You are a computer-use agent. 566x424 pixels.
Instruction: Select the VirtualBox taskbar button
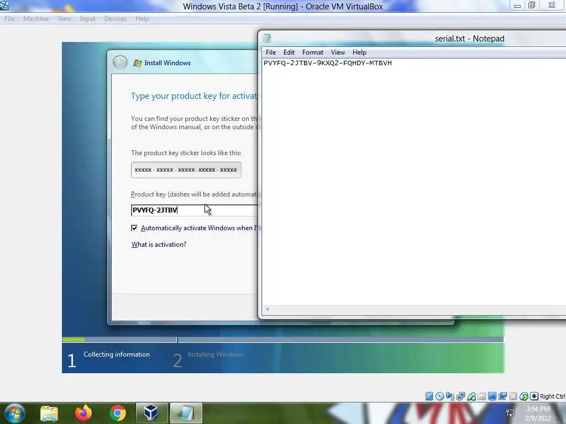point(151,413)
